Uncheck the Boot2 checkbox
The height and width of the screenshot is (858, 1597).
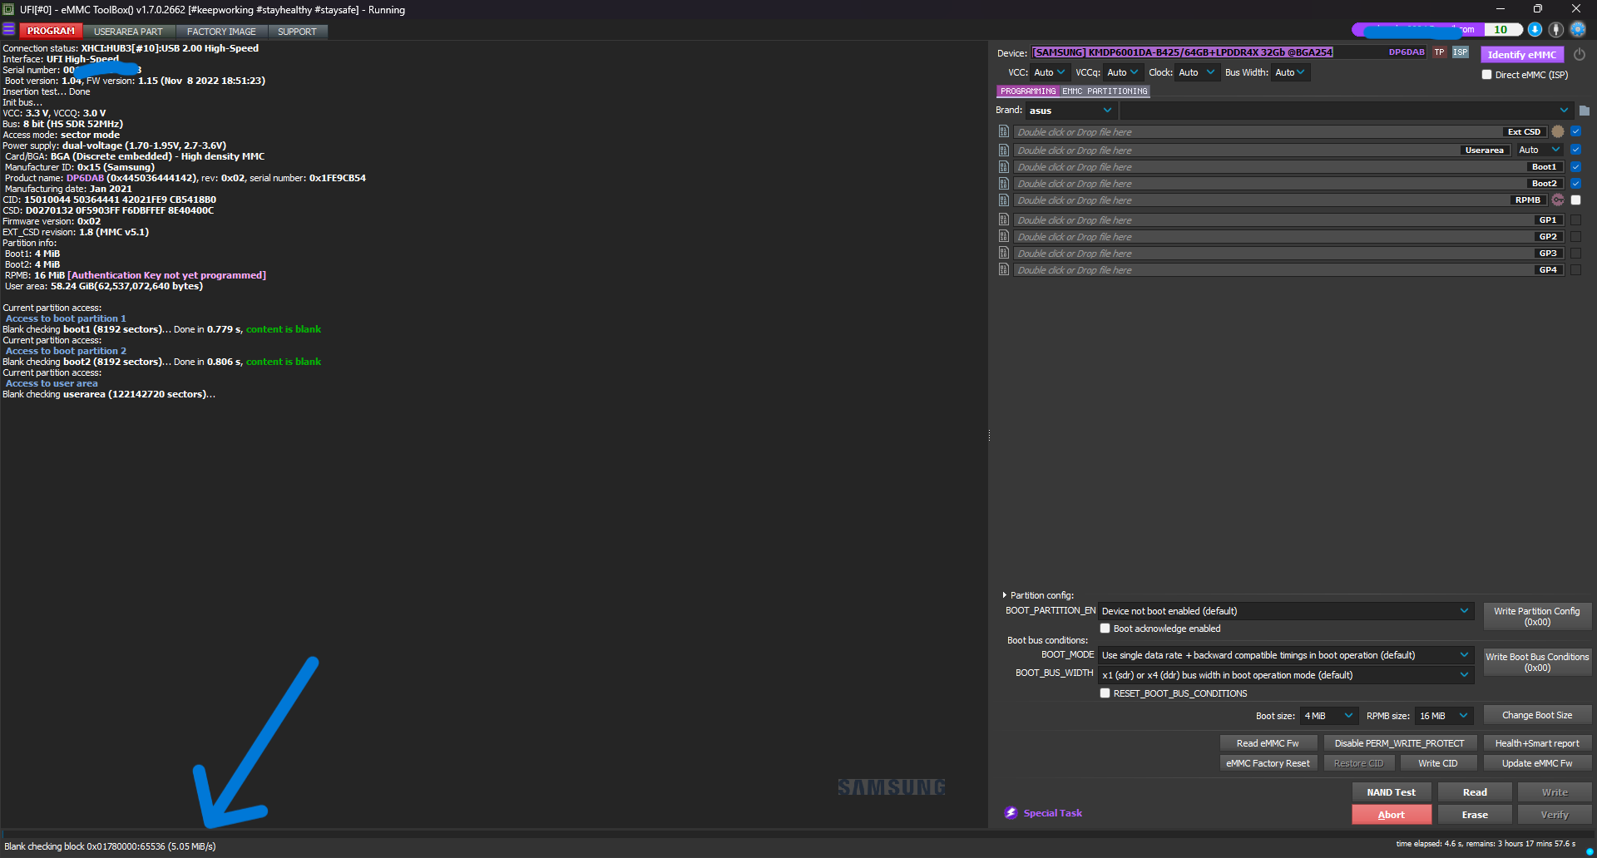click(1575, 184)
